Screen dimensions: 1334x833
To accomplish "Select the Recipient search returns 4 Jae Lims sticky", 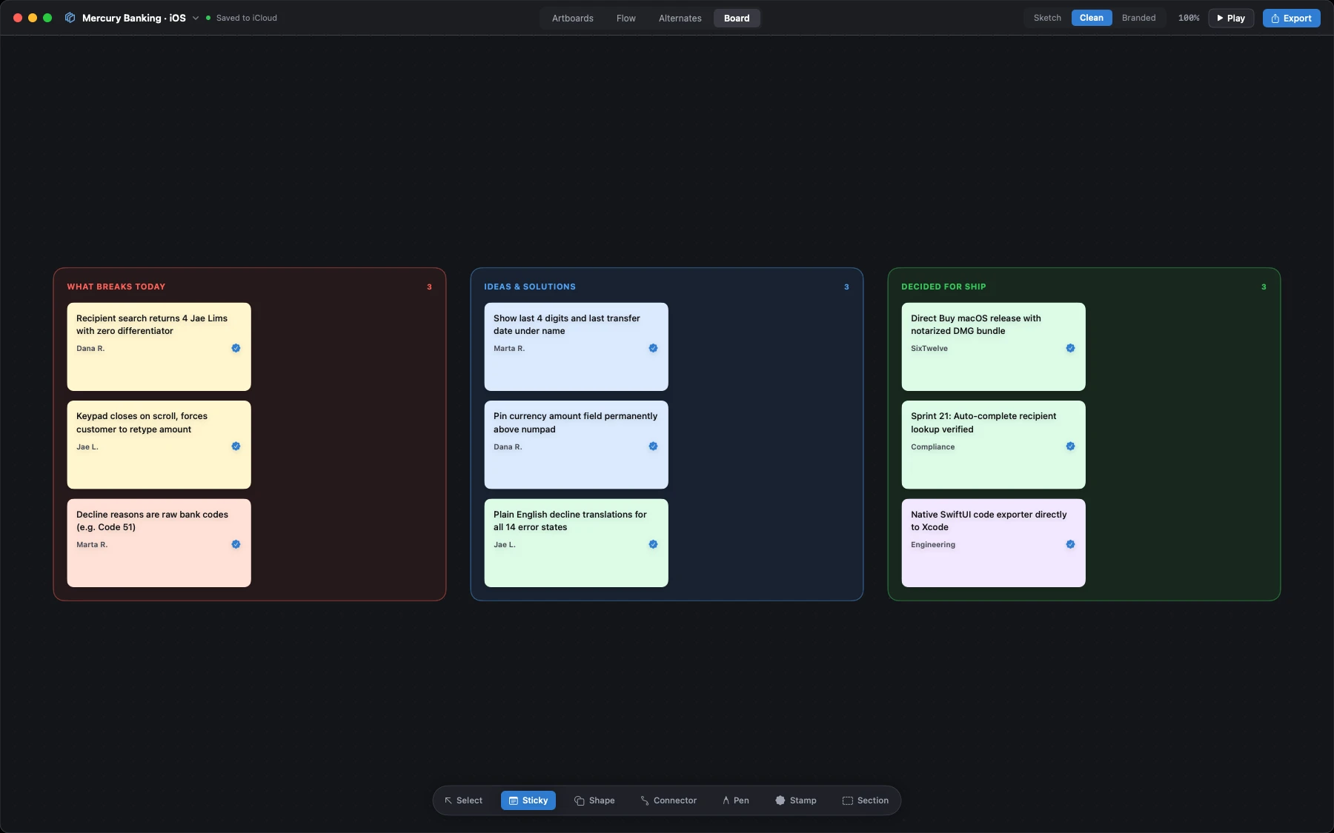I will 159,347.
